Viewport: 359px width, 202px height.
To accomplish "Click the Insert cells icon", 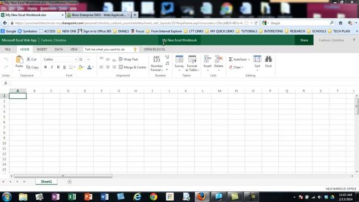I will 208,59.
